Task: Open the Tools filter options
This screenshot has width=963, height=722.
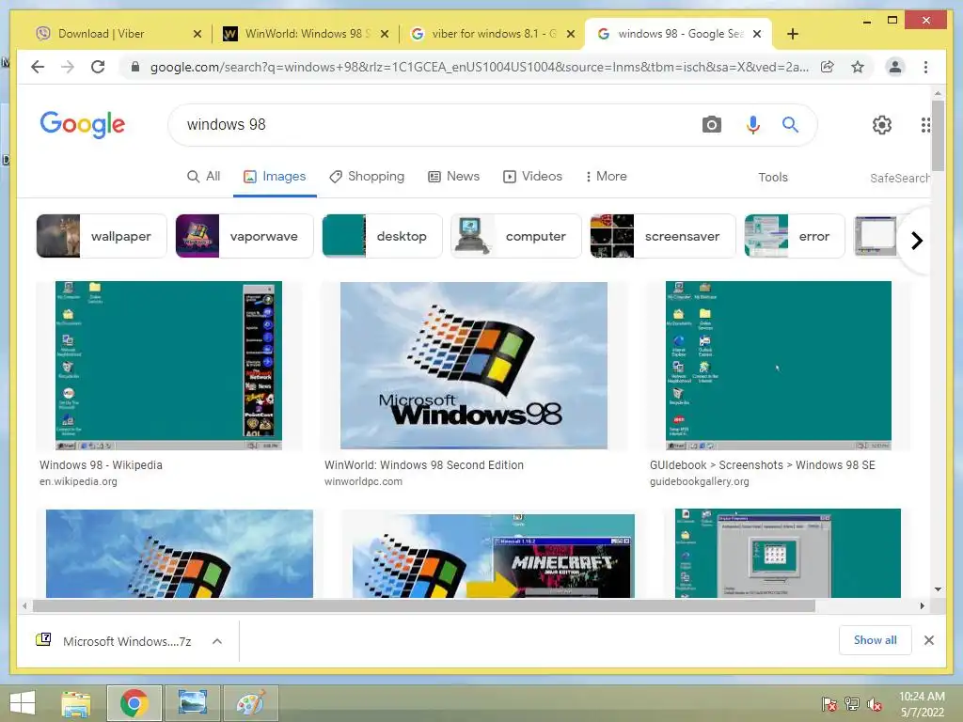Action: pyautogui.click(x=773, y=177)
